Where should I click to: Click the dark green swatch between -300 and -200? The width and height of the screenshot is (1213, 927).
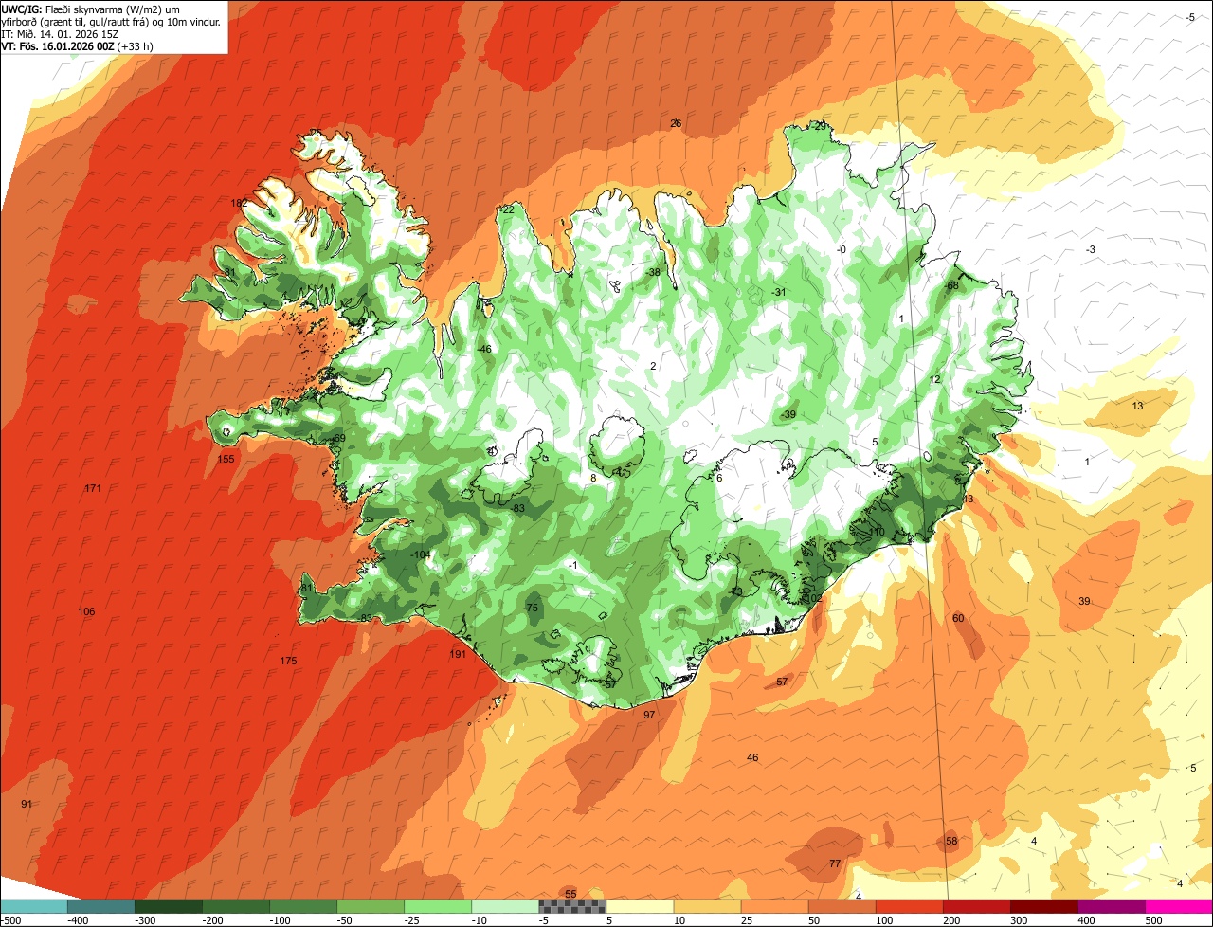[x=169, y=906]
